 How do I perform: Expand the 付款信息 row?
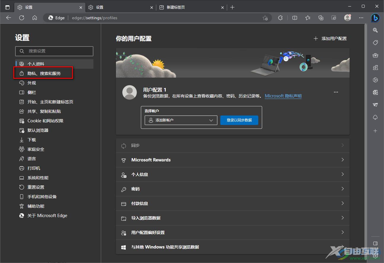coord(233,203)
